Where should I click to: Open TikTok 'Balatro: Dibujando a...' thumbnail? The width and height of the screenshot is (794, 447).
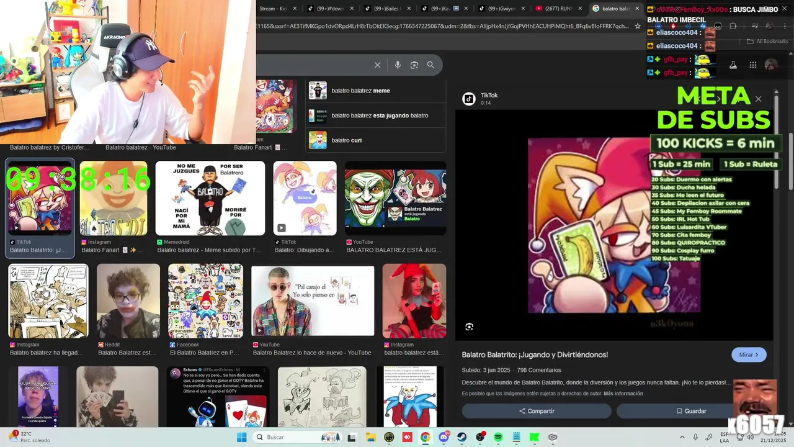point(305,198)
